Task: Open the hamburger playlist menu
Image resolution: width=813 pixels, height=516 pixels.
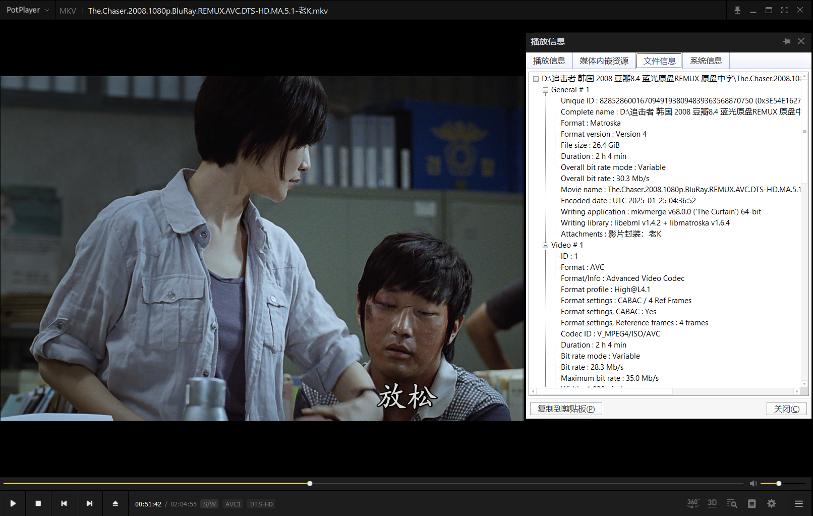Action: pyautogui.click(x=799, y=503)
